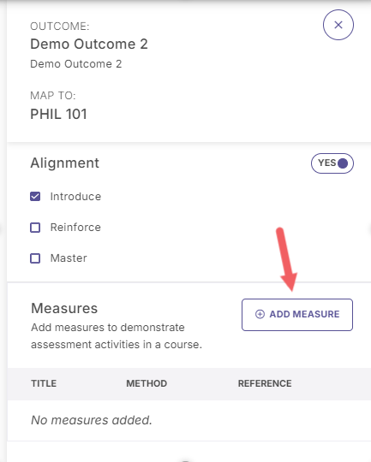Screen dimensions: 371x462
Task: Click the ADD MEASURE button text
Action: coord(304,314)
